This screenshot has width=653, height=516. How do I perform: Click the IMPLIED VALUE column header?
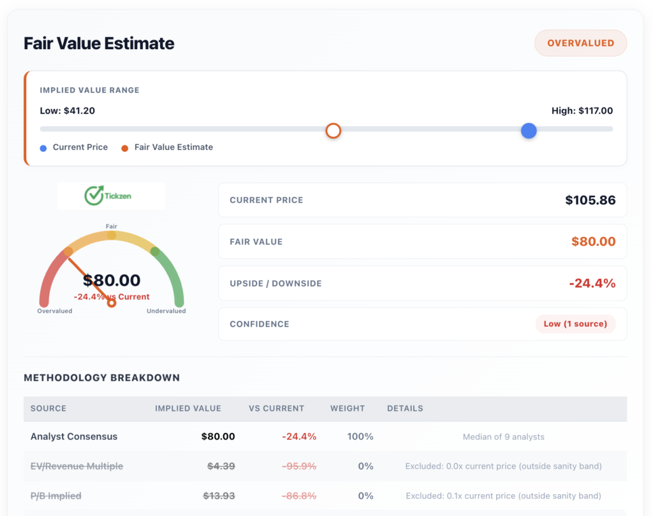pos(188,409)
